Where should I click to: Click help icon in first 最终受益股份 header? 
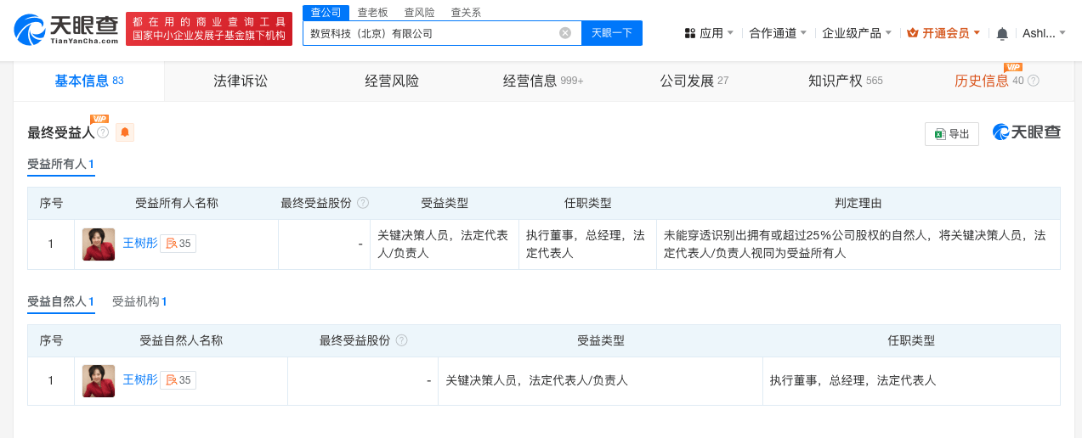pyautogui.click(x=363, y=204)
